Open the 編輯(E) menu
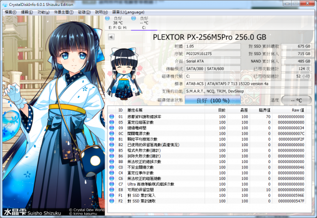This screenshot has height=218, width=317. 27,12
